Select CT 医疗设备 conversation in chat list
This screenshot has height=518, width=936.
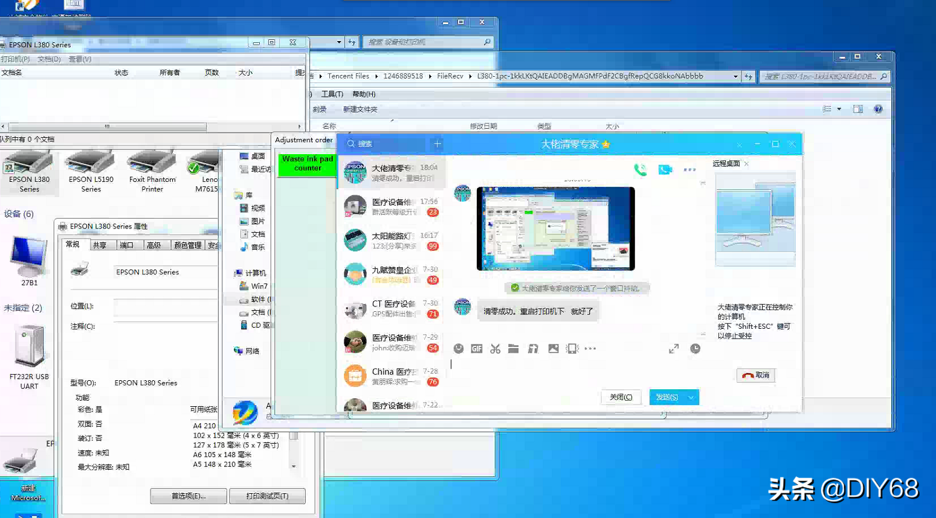[392, 309]
